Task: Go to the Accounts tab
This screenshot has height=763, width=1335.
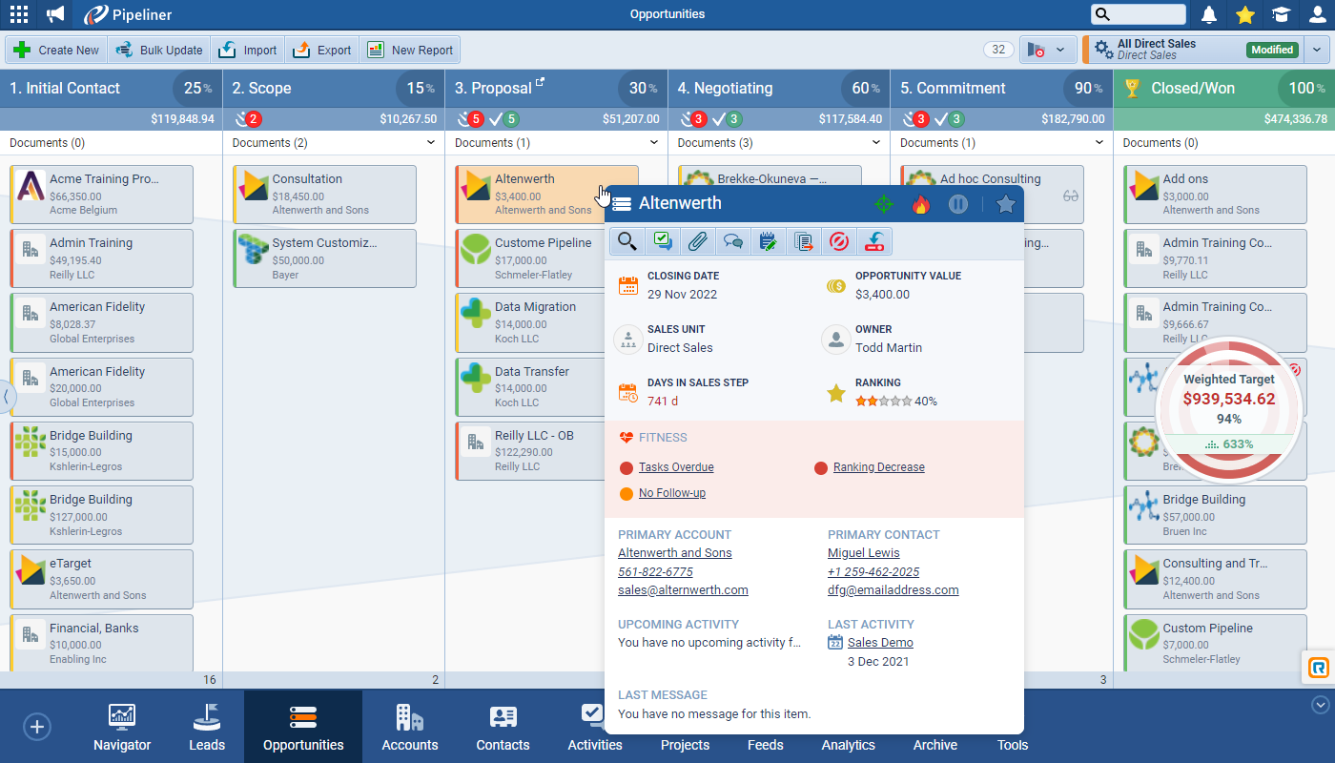Action: [x=410, y=728]
